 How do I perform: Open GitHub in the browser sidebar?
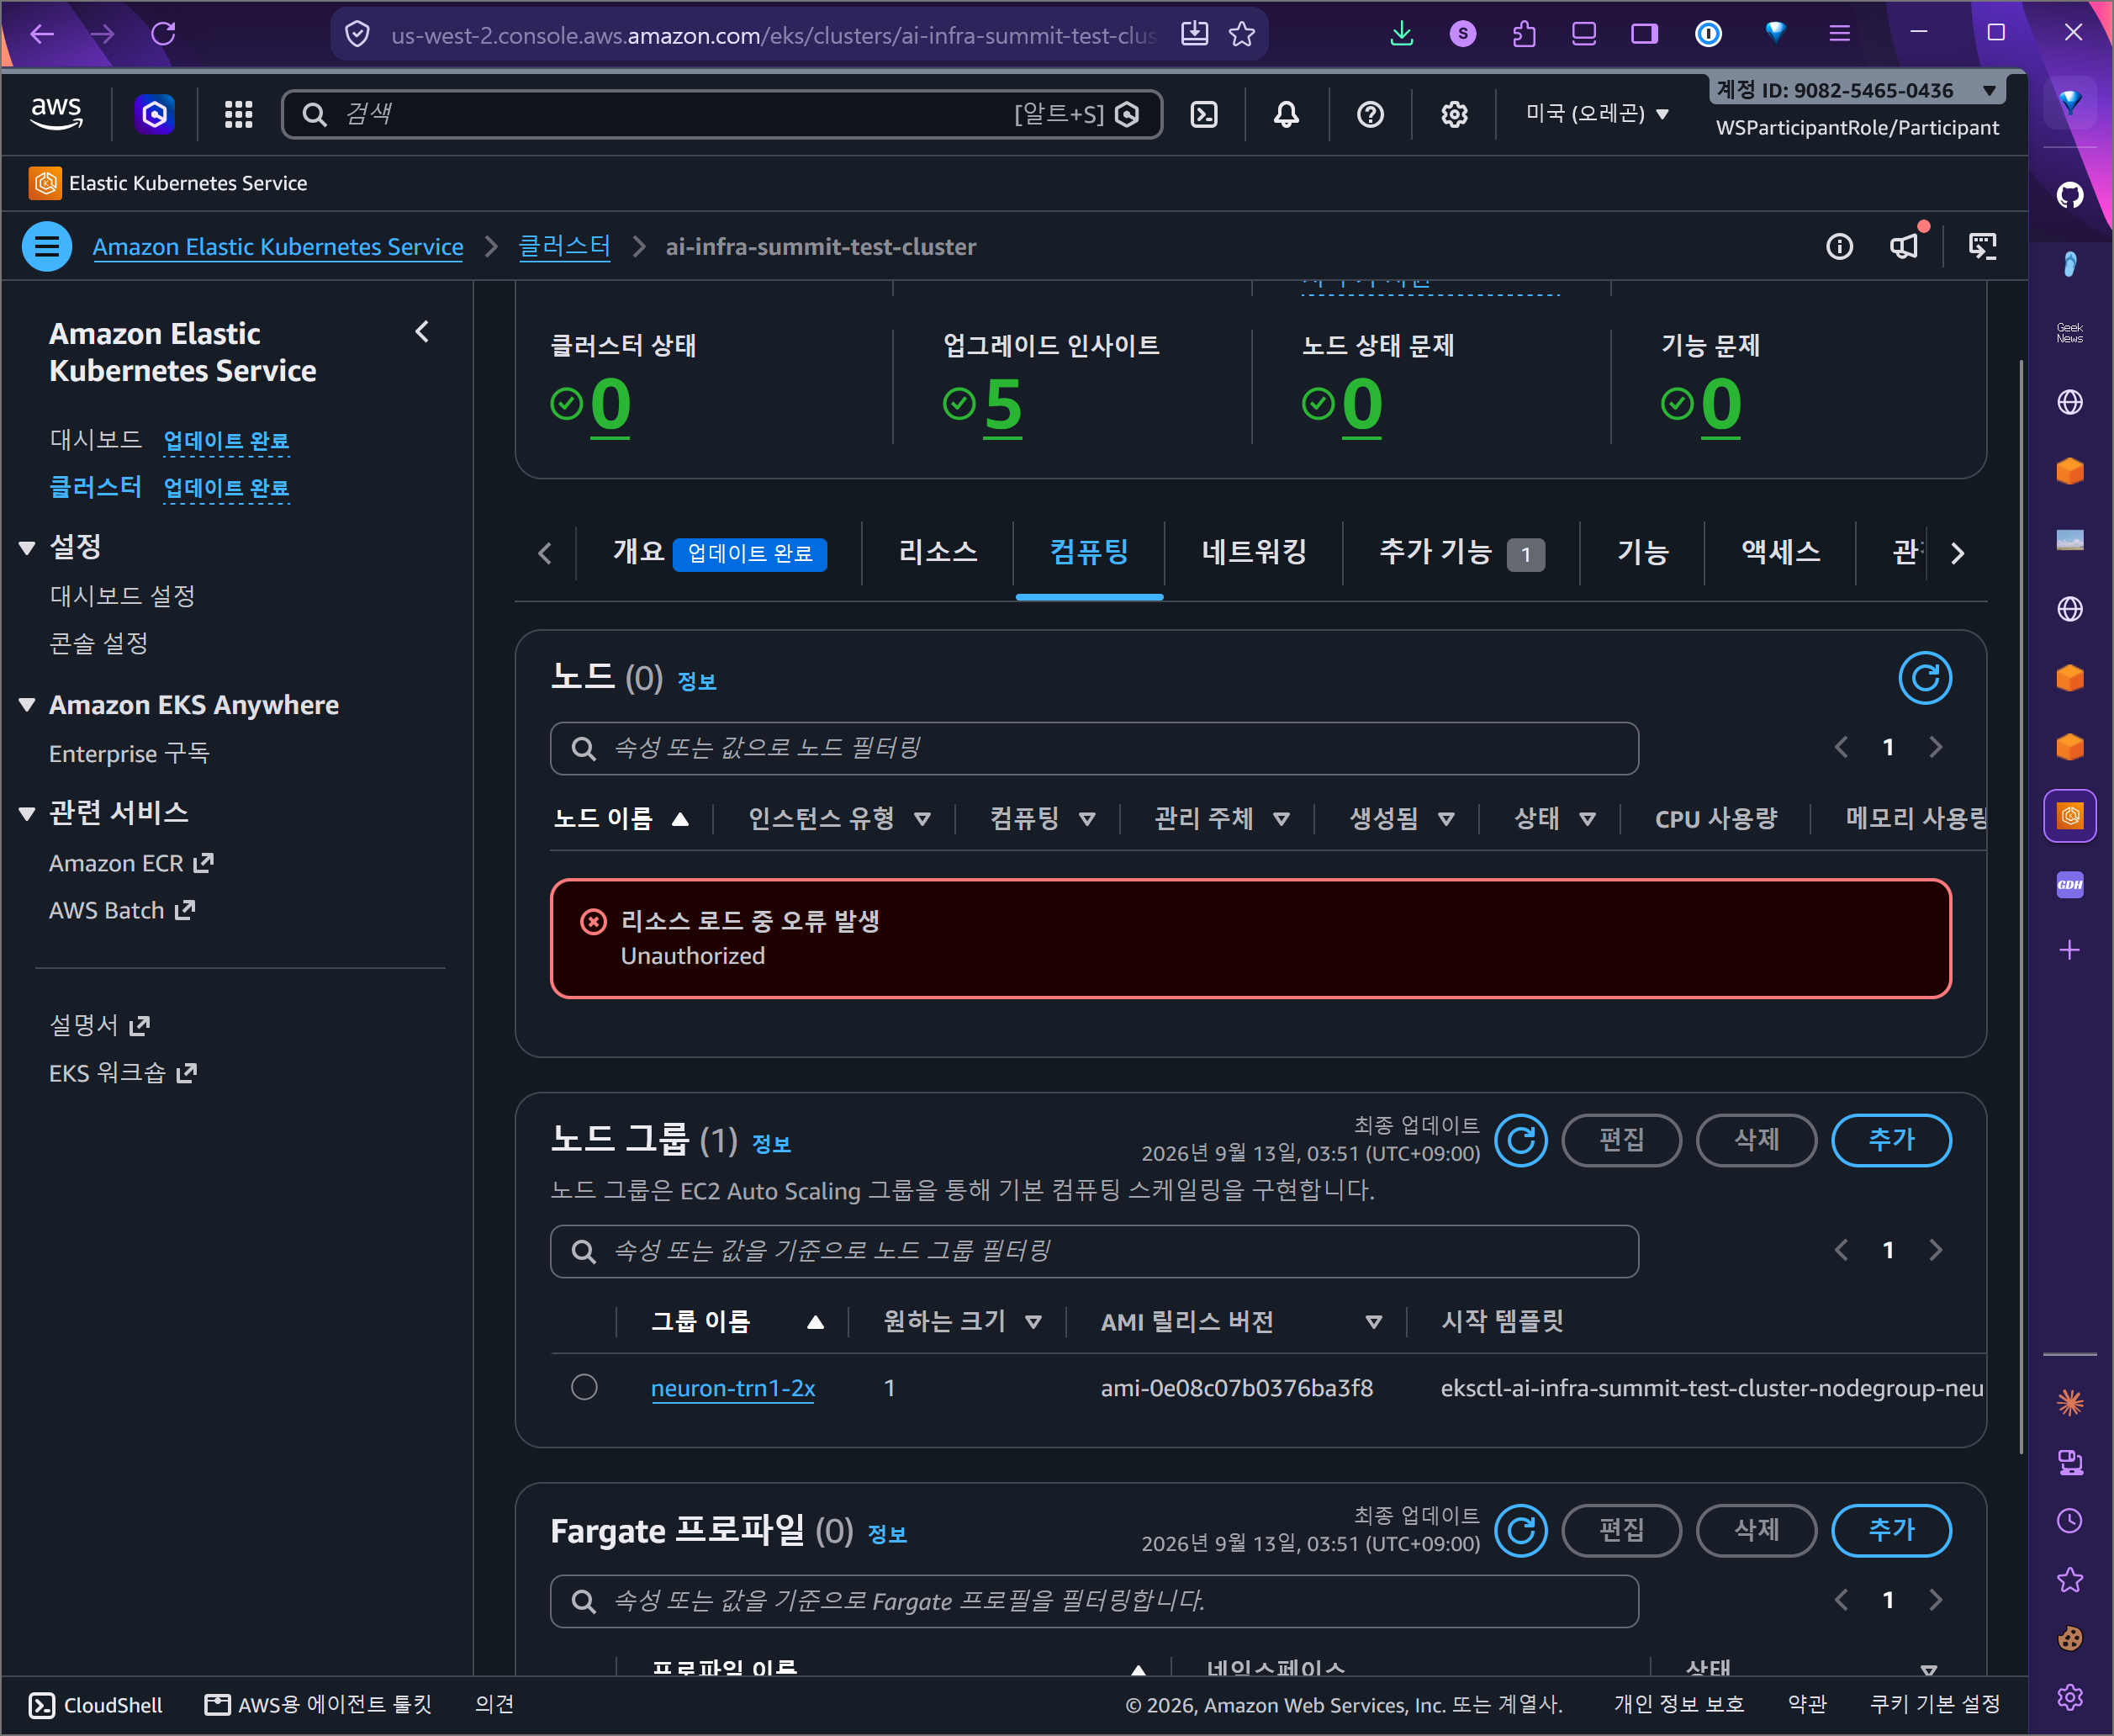tap(2070, 195)
